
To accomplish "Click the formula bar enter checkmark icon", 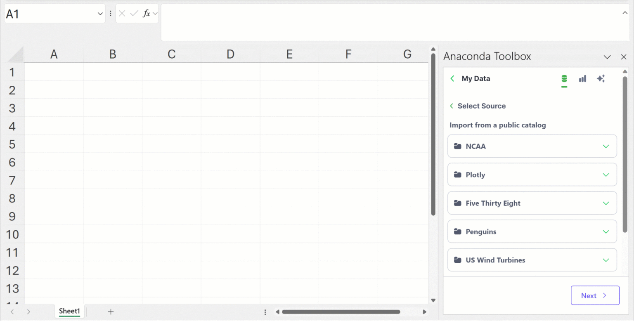I will [x=134, y=14].
